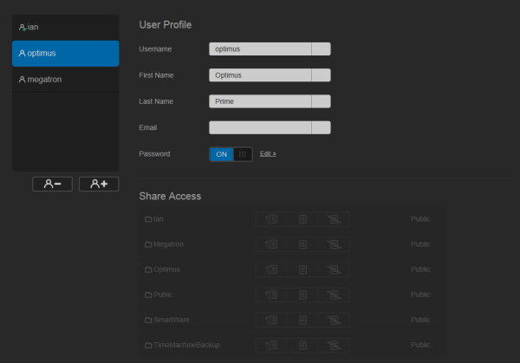520x363 pixels.
Task: Set read/write access for Megatron share
Action: click(x=271, y=244)
